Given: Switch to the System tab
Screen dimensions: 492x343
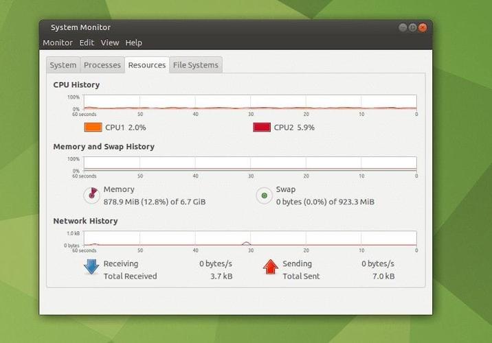Looking at the screenshot, I should [x=63, y=65].
